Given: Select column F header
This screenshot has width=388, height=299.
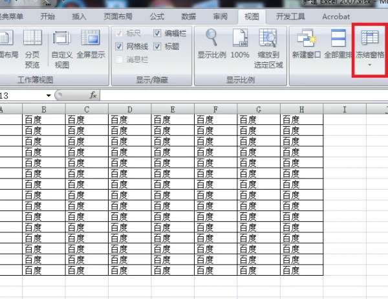Looking at the screenshot, I should tap(216, 109).
